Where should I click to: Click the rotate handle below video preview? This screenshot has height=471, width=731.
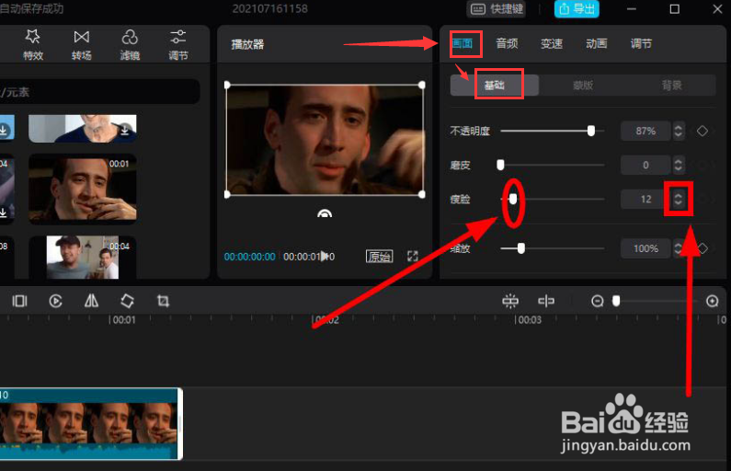point(325,213)
